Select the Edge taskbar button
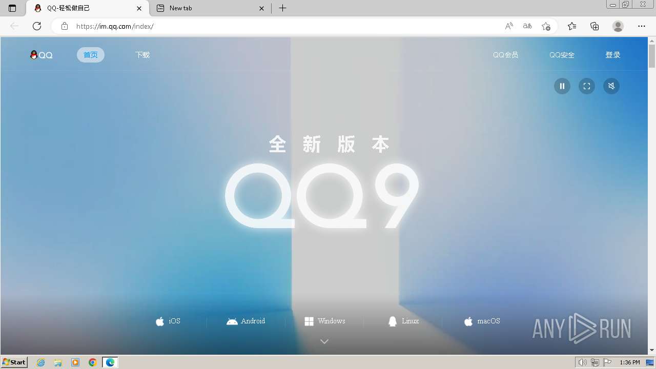 coord(110,362)
